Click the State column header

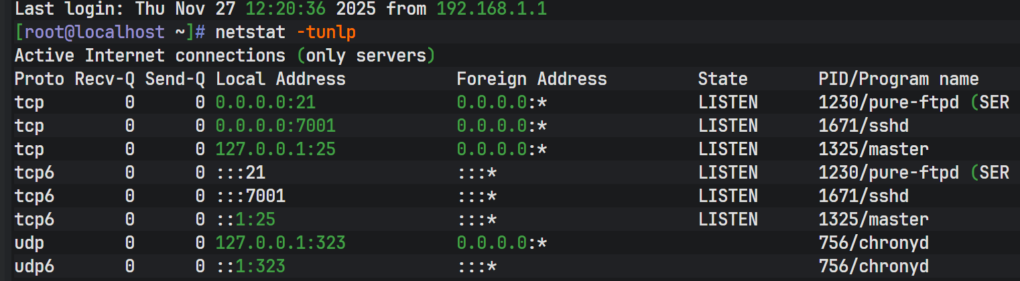click(722, 79)
